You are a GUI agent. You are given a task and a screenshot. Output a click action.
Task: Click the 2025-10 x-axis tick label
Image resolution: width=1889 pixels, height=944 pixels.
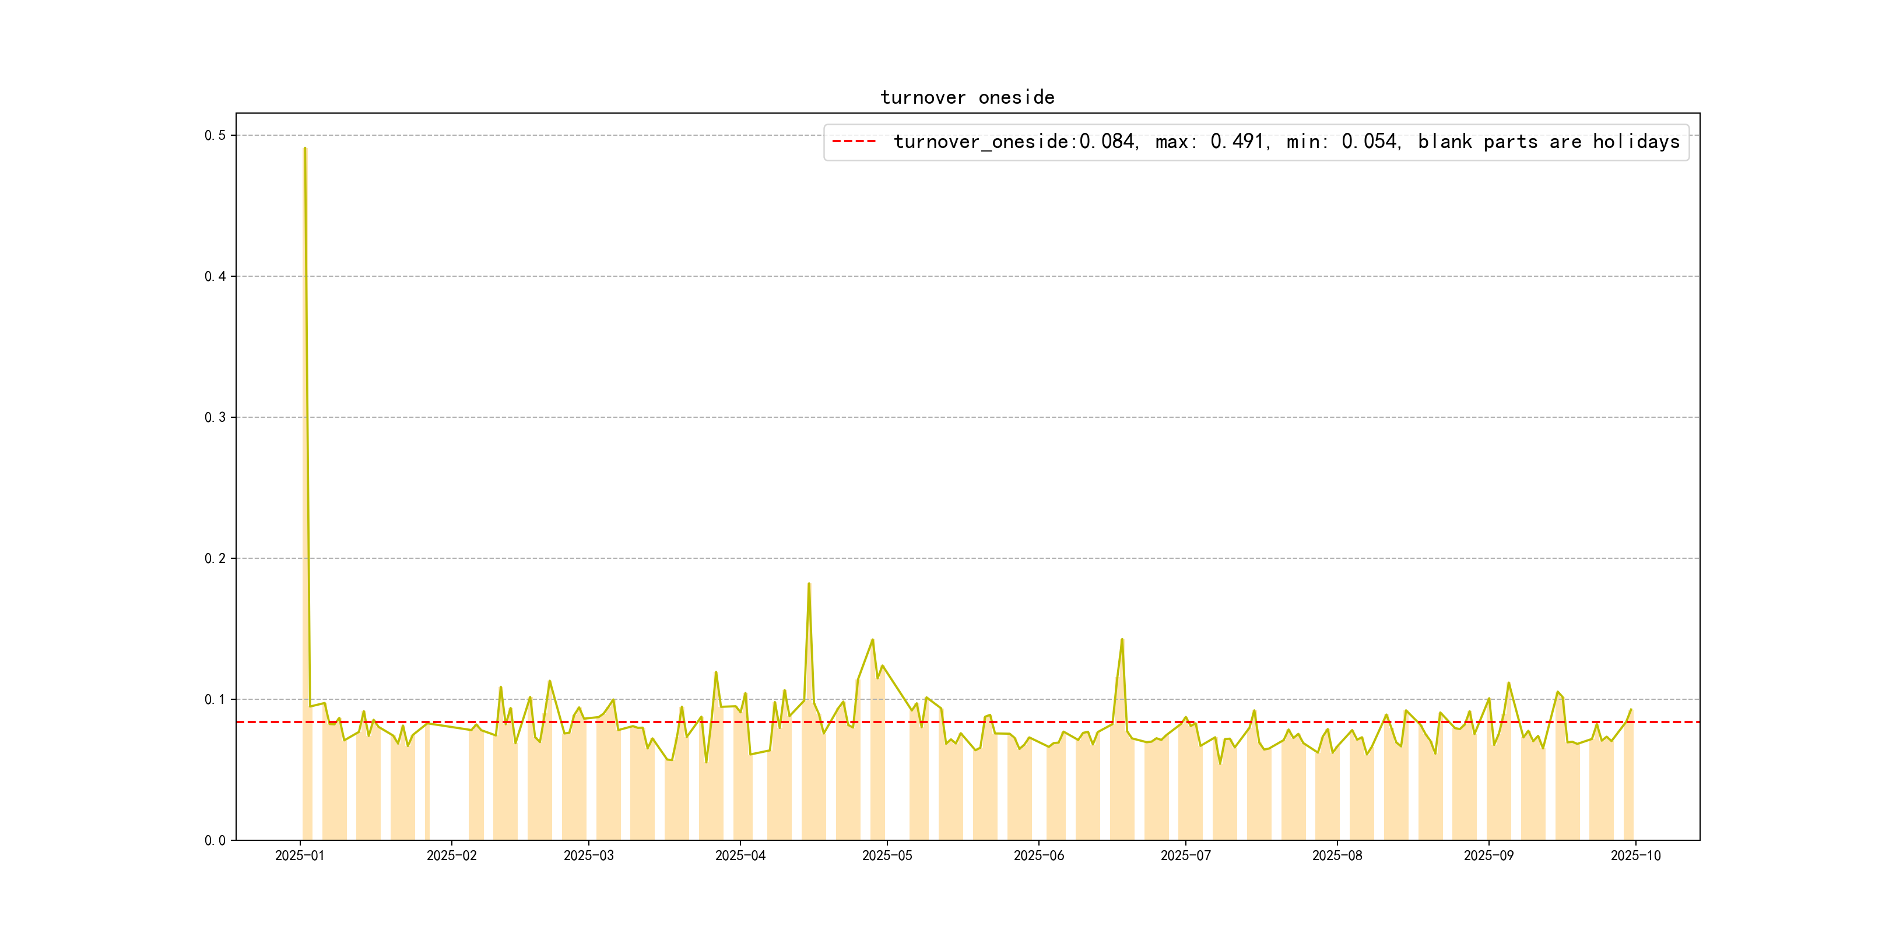tap(1635, 855)
